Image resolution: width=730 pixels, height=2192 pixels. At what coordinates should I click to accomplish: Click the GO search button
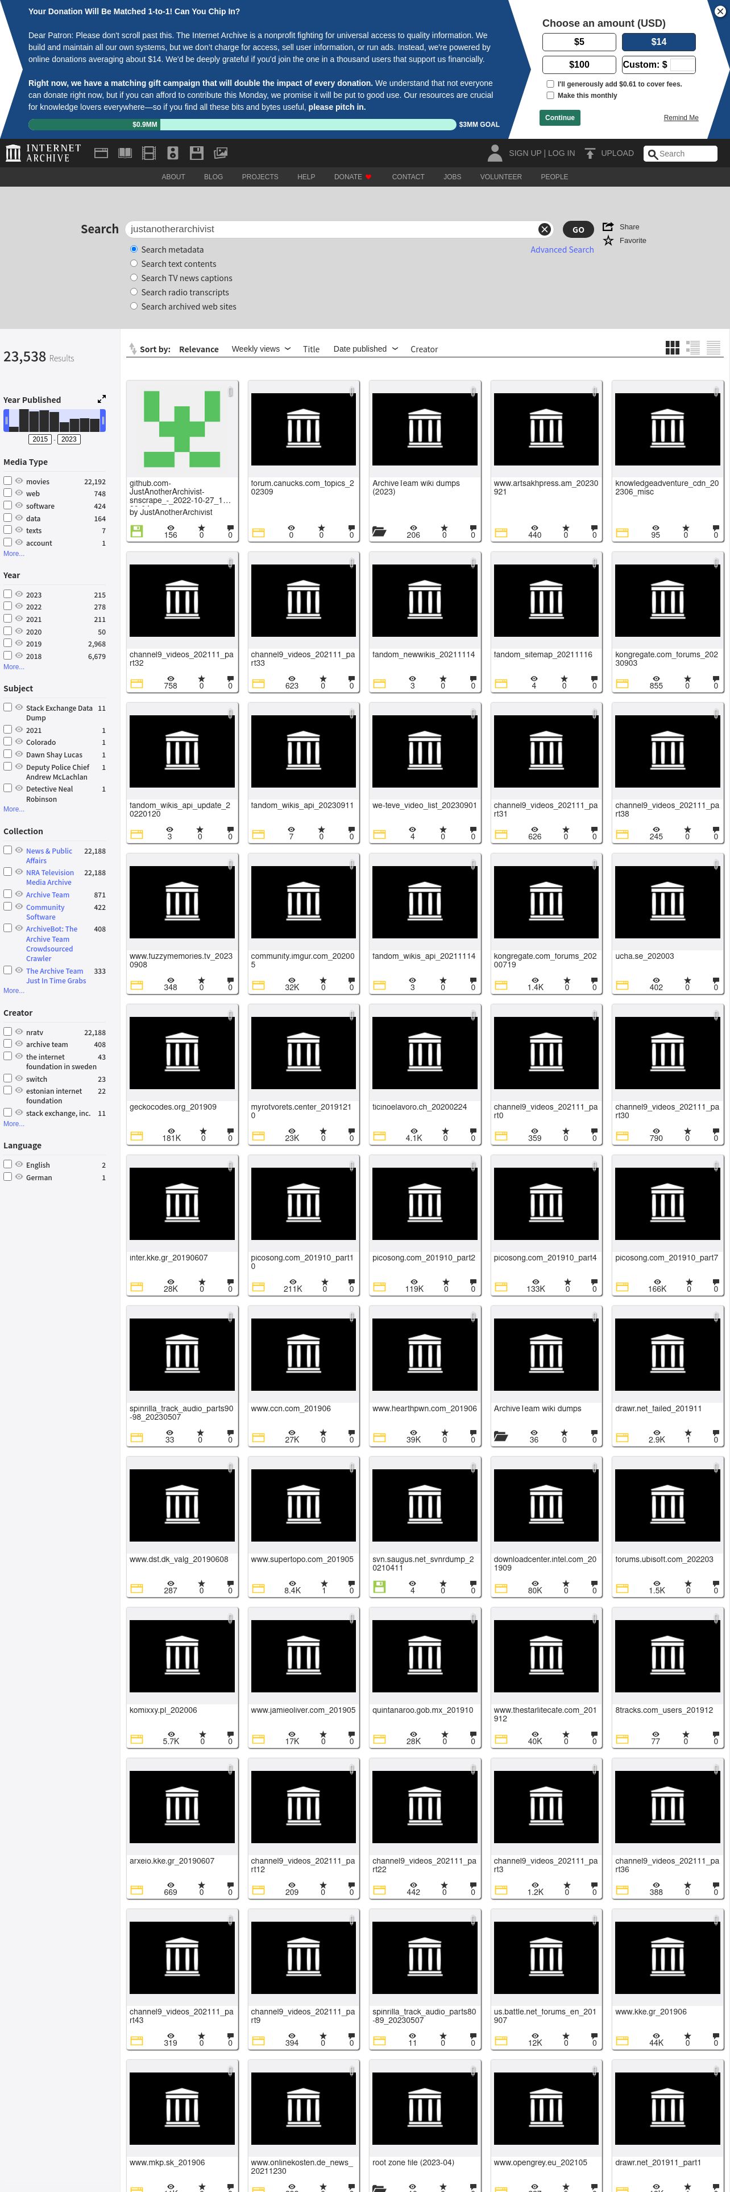578,230
